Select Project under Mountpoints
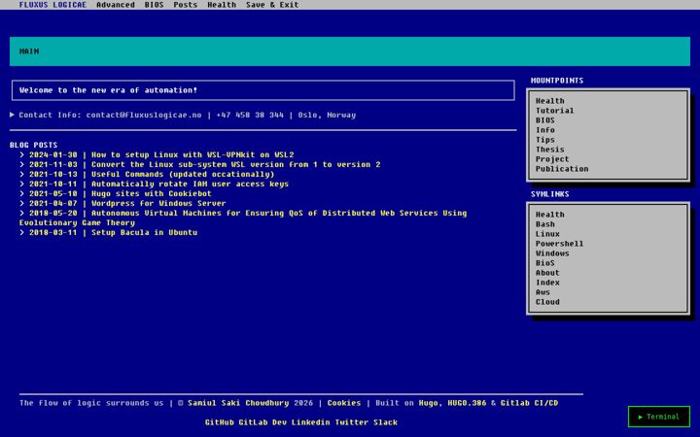Image resolution: width=700 pixels, height=437 pixels. click(x=552, y=159)
